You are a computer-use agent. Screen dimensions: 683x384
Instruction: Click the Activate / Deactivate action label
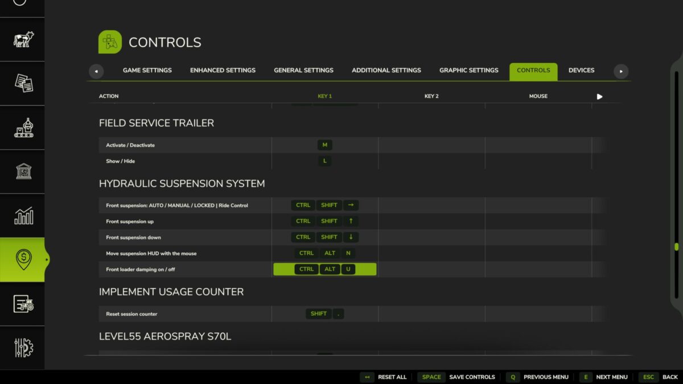coord(130,145)
